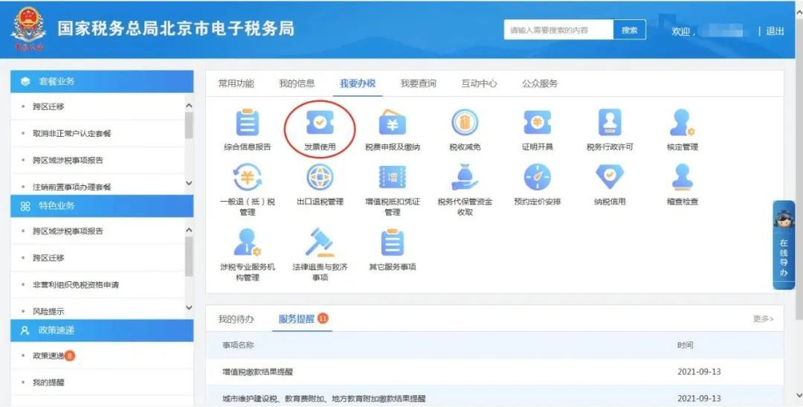The width and height of the screenshot is (803, 407).
Task: Open 跨区迁移 under 套餐业务
Action: click(x=48, y=106)
